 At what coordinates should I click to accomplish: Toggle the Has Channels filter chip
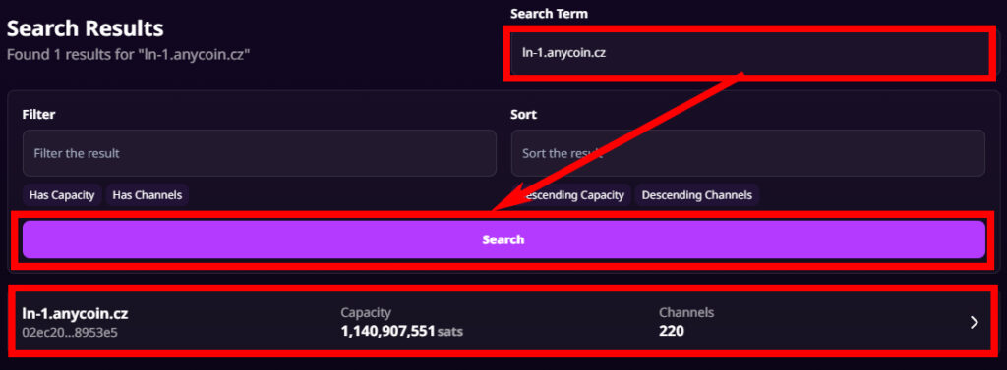[x=148, y=195]
